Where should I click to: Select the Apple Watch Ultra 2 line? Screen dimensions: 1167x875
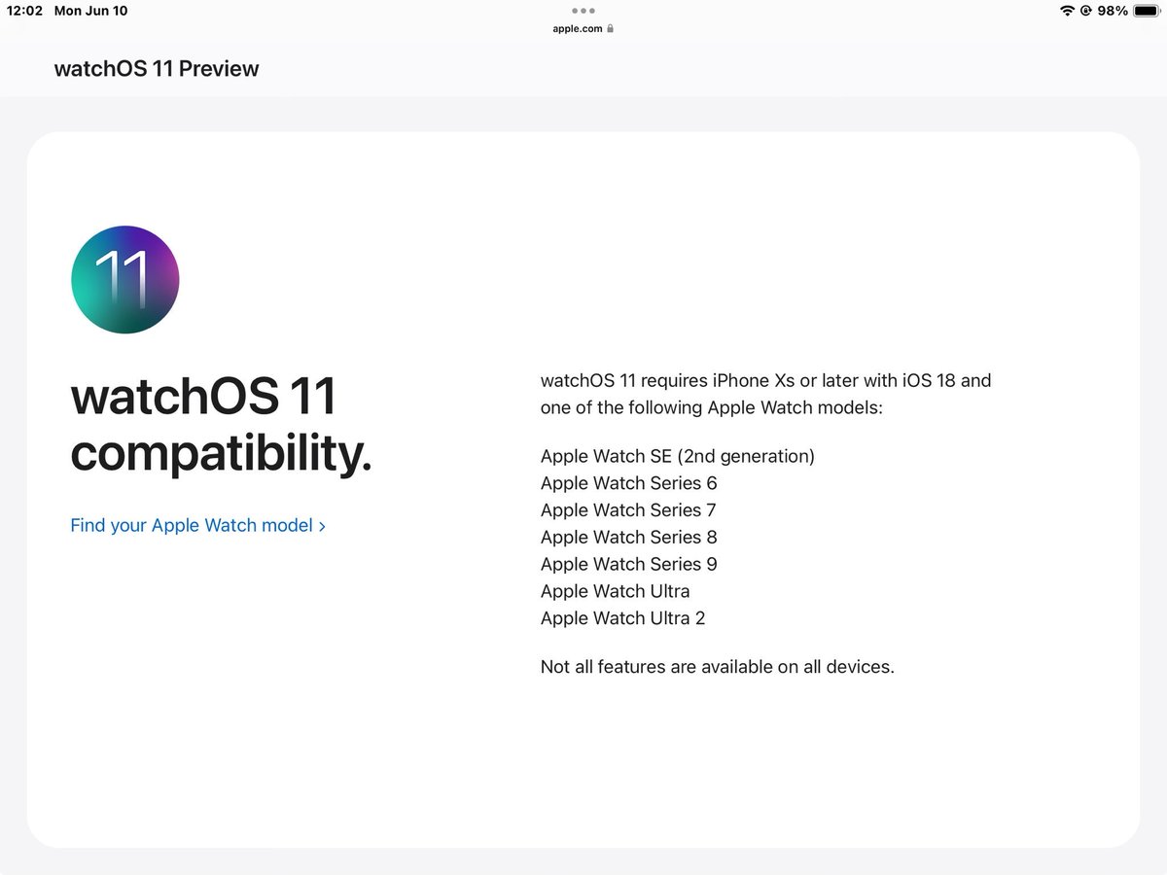point(623,618)
